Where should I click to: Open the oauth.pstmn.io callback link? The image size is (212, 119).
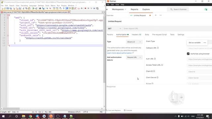tap(48, 38)
